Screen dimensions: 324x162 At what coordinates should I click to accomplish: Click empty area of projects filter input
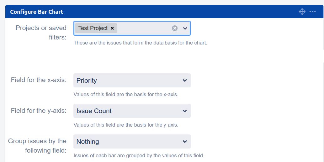click(144, 28)
